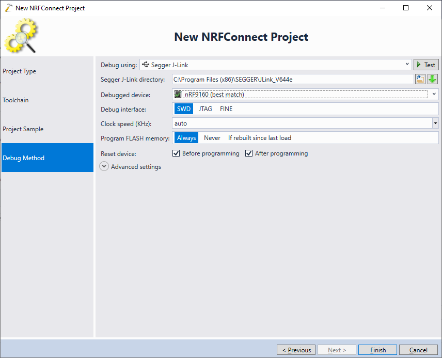Select JTAG debug interface
Screen dimensions: 442x358
[x=205, y=109]
